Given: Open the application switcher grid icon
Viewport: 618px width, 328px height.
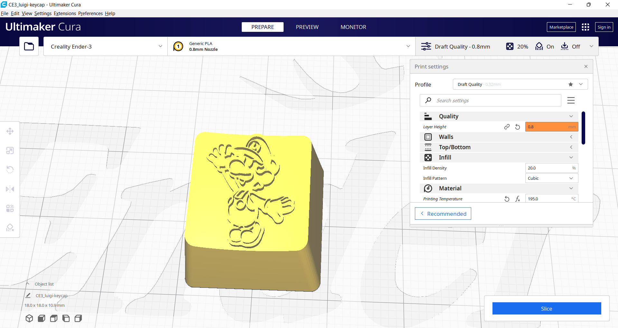Looking at the screenshot, I should click(585, 27).
